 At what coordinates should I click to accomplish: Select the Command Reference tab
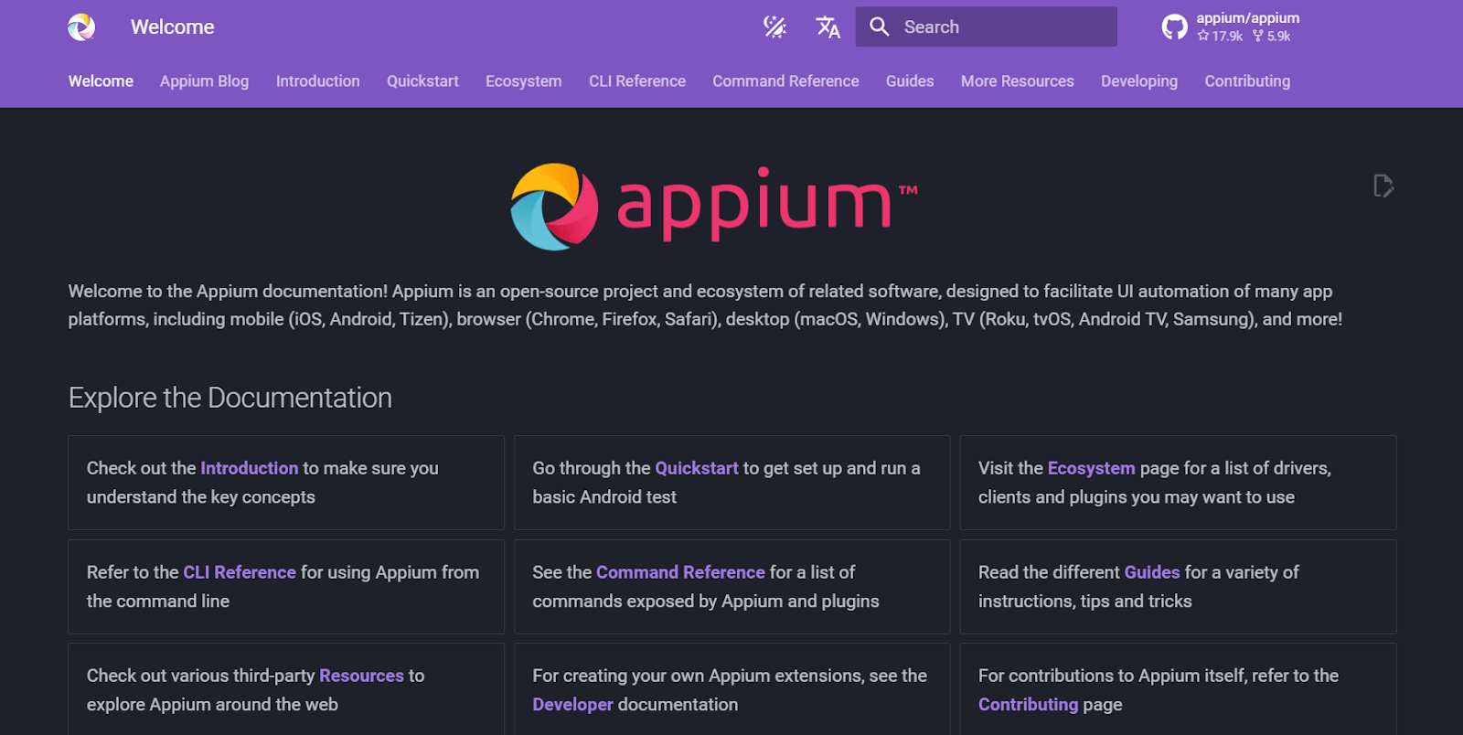785,81
